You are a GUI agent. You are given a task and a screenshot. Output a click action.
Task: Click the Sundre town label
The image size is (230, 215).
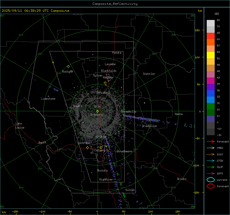pyautogui.click(x=77, y=106)
